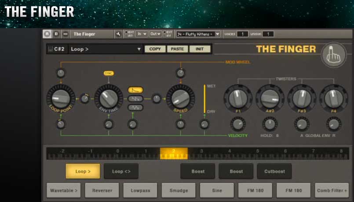The width and height of the screenshot is (354, 202).
Task: Open the Out dropdown
Action: pos(155,34)
